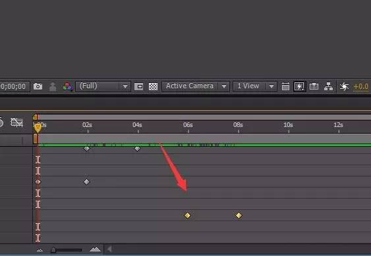Click the 12s mark on time ruler
Screen dimensions: 371x256
pos(338,125)
